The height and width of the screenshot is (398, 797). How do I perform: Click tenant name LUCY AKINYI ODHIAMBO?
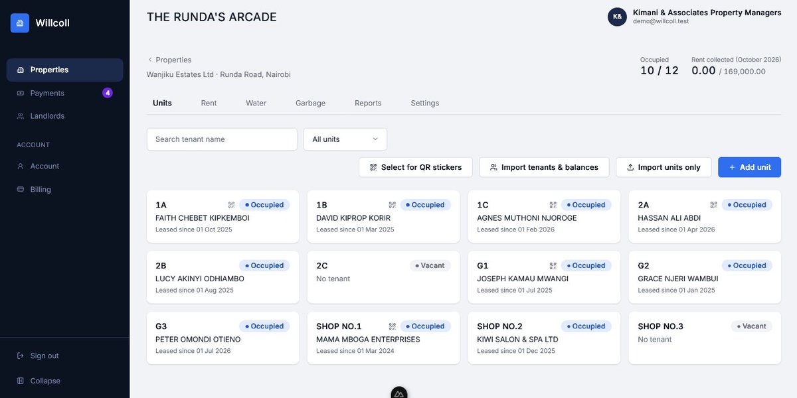[x=200, y=279]
